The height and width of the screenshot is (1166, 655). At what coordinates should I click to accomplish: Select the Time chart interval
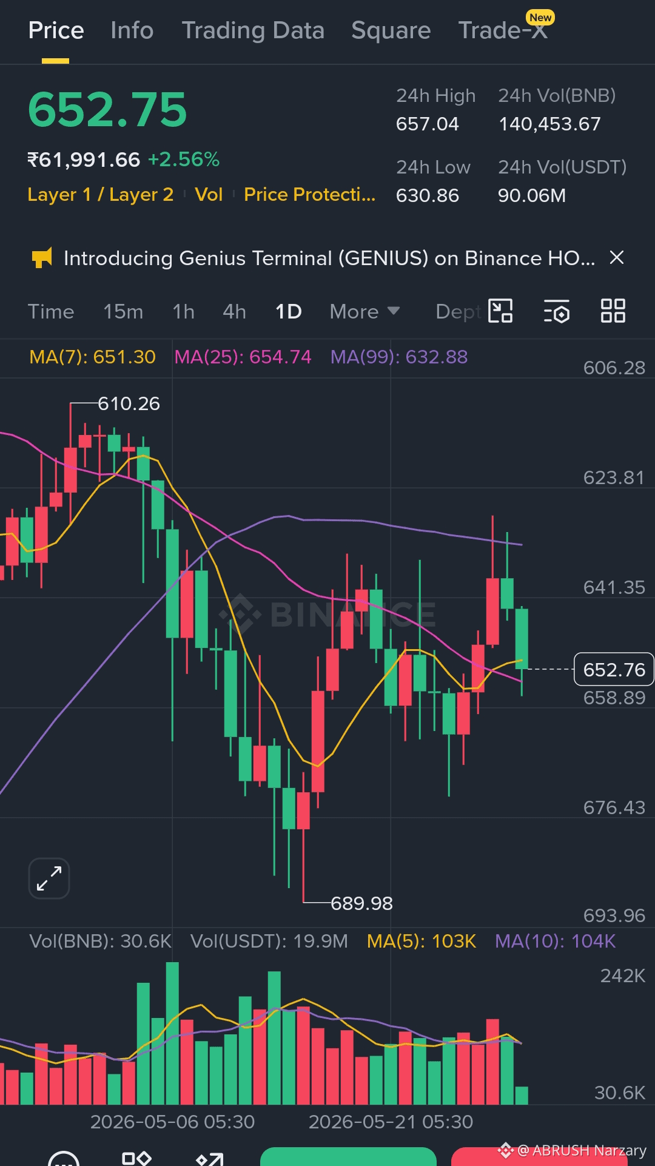pyautogui.click(x=51, y=312)
